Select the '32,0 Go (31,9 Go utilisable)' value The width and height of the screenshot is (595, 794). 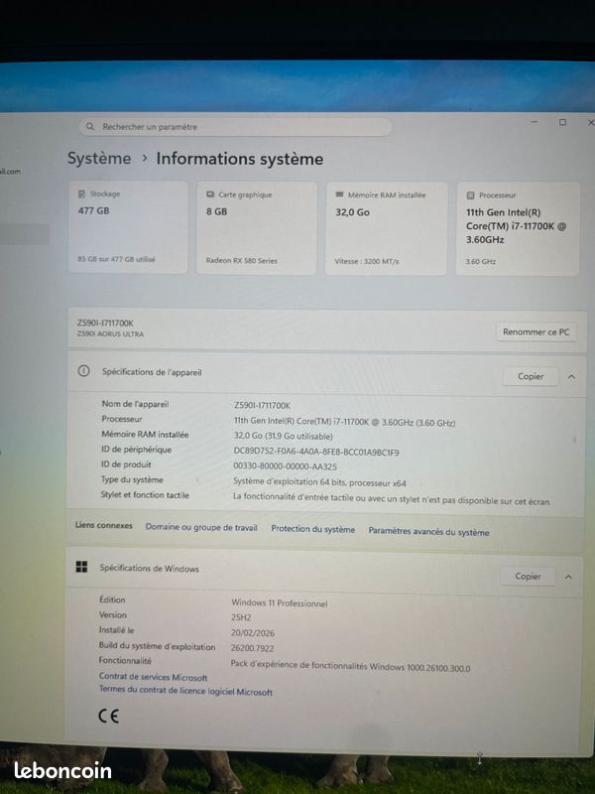coord(284,436)
